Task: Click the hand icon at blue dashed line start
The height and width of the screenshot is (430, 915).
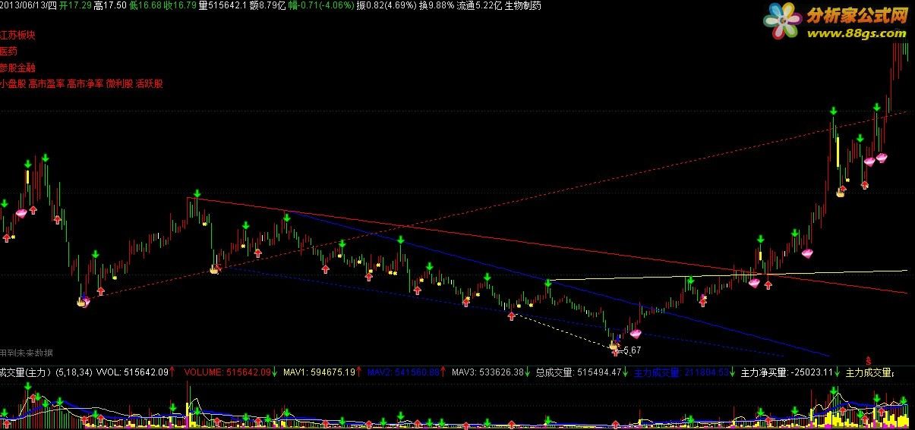Action: click(215, 268)
